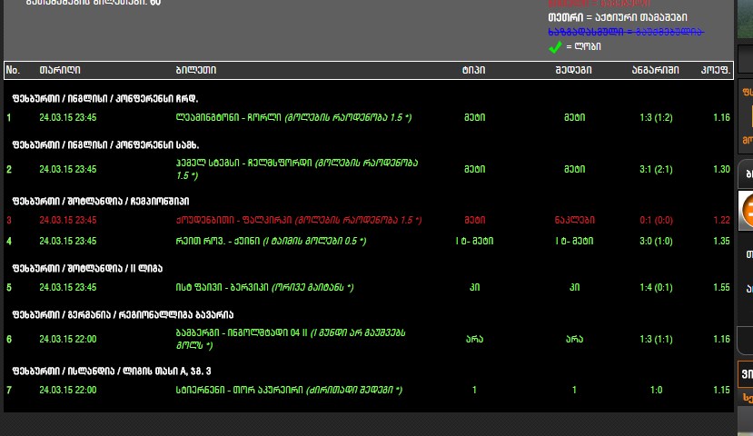Click the green check mark legend icon
The height and width of the screenshot is (436, 753).
pos(555,47)
